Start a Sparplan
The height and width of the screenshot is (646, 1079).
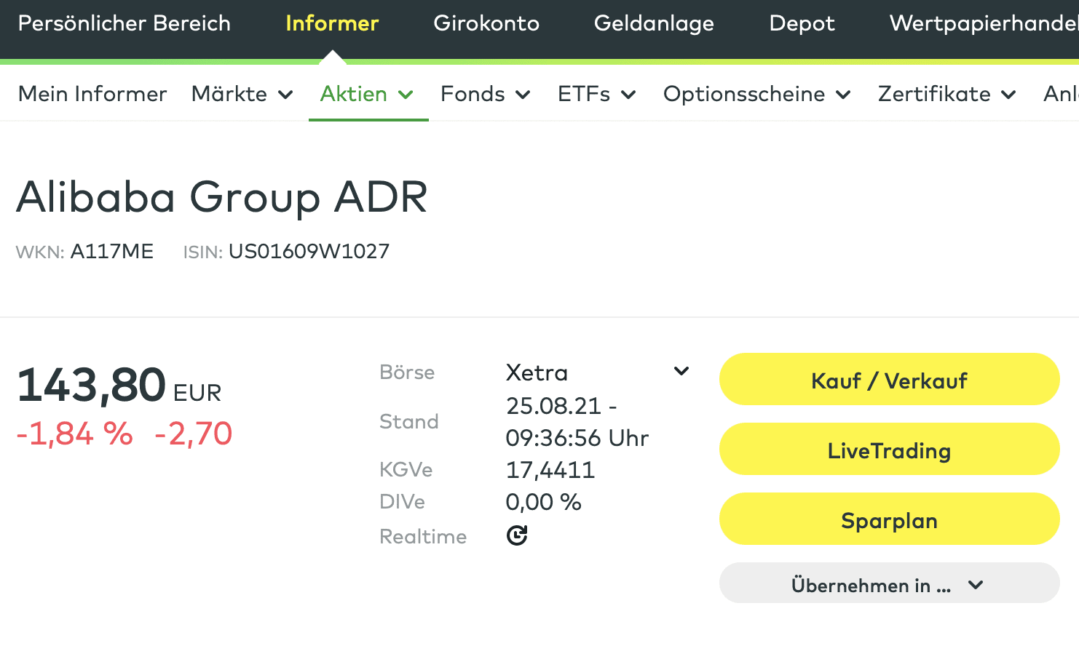coord(889,519)
